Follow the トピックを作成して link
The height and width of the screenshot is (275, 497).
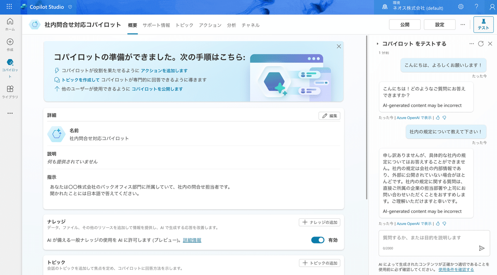81,80
